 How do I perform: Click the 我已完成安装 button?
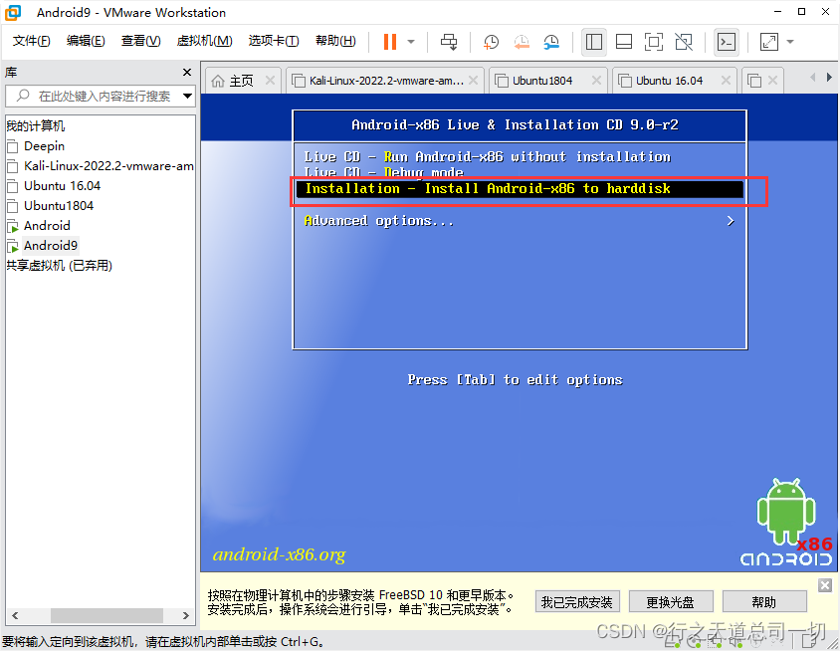click(577, 602)
